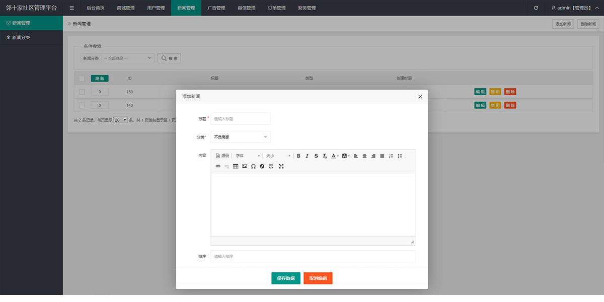604x302 pixels.
Task: Select 新闻分类 in the left sidebar
Action: pos(21,37)
